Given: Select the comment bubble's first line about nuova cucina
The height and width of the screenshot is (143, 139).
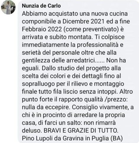Looking at the screenshot, I should [75, 14].
